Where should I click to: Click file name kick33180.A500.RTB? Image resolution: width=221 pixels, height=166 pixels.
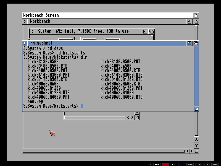pos(48,66)
